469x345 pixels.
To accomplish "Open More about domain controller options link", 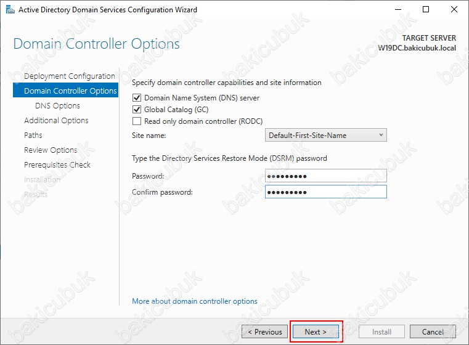I will pyautogui.click(x=194, y=301).
